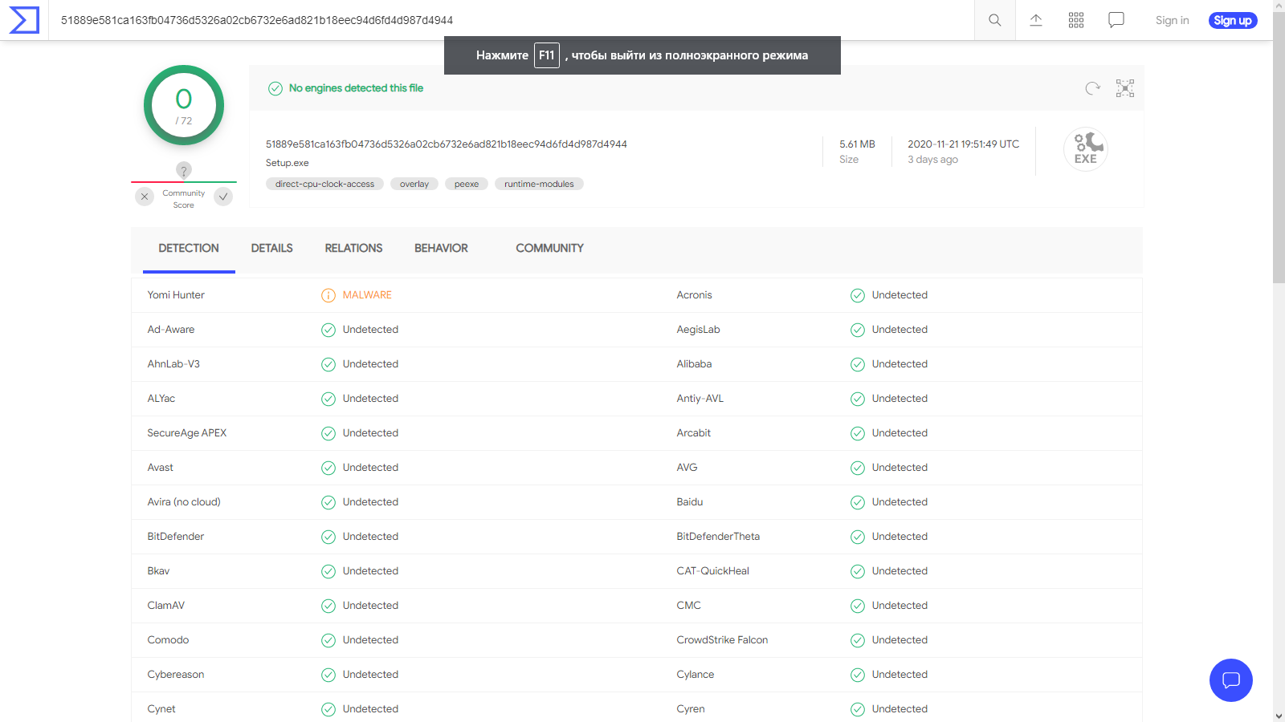Vote file as harmless with checkmark button
The height and width of the screenshot is (722, 1285).
pos(223,197)
